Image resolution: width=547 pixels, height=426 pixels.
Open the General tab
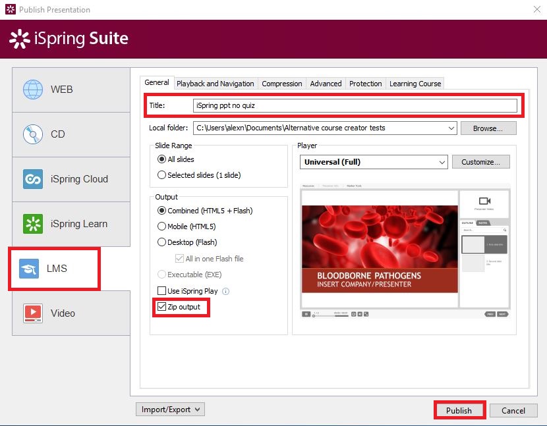pos(157,82)
